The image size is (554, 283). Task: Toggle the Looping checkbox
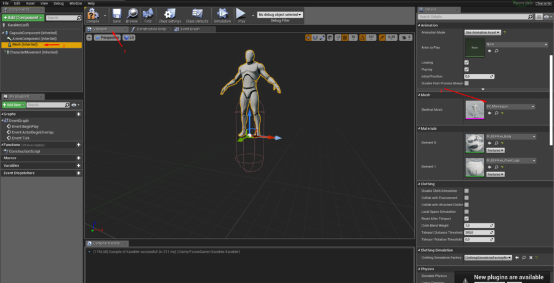point(467,63)
